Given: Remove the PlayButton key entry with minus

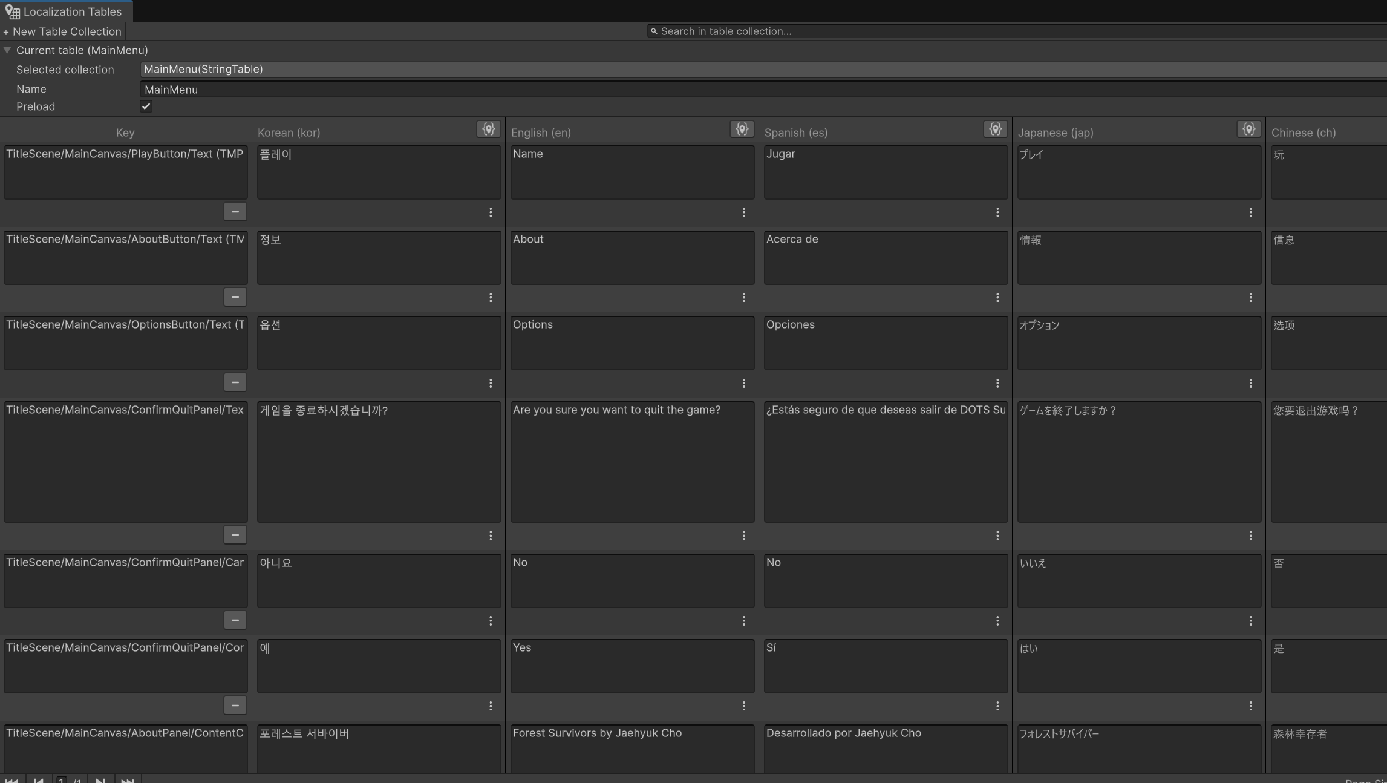Looking at the screenshot, I should point(235,212).
